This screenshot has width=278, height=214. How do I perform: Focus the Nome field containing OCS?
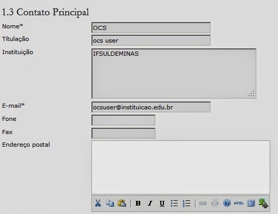pyautogui.click(x=151, y=28)
